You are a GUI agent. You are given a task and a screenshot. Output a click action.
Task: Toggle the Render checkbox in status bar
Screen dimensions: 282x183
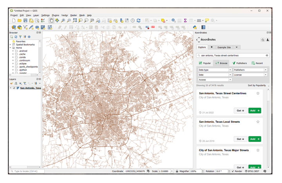point(233,171)
